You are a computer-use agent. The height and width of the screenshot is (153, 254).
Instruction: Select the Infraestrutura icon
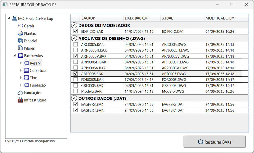21,100
